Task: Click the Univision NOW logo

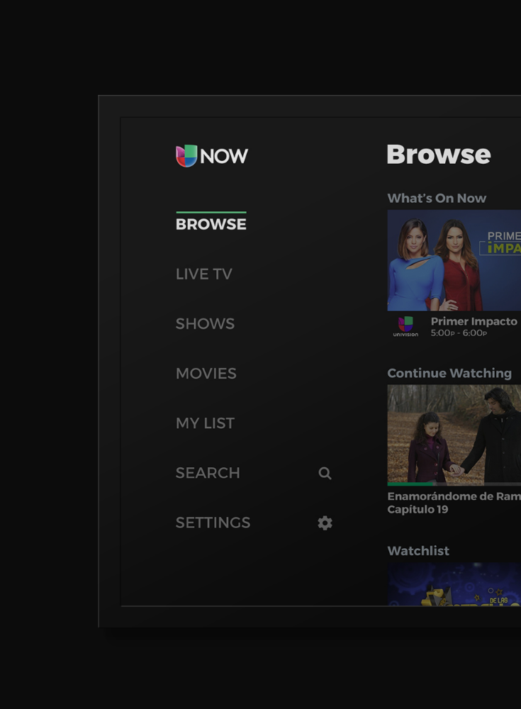Action: pos(211,156)
